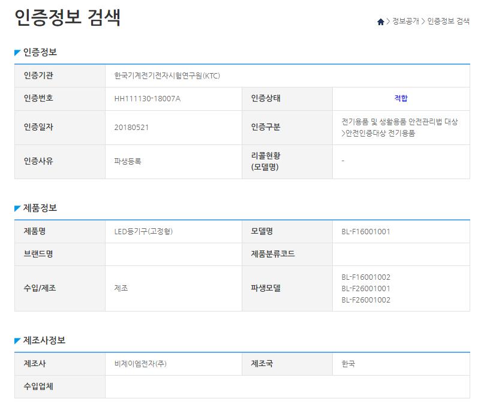Click the home icon in the breadcrumb
The width and height of the screenshot is (487, 411).
pyautogui.click(x=380, y=22)
